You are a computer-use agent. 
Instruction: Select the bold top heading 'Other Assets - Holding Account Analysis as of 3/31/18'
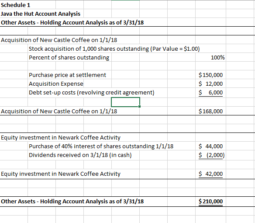(x=72, y=22)
